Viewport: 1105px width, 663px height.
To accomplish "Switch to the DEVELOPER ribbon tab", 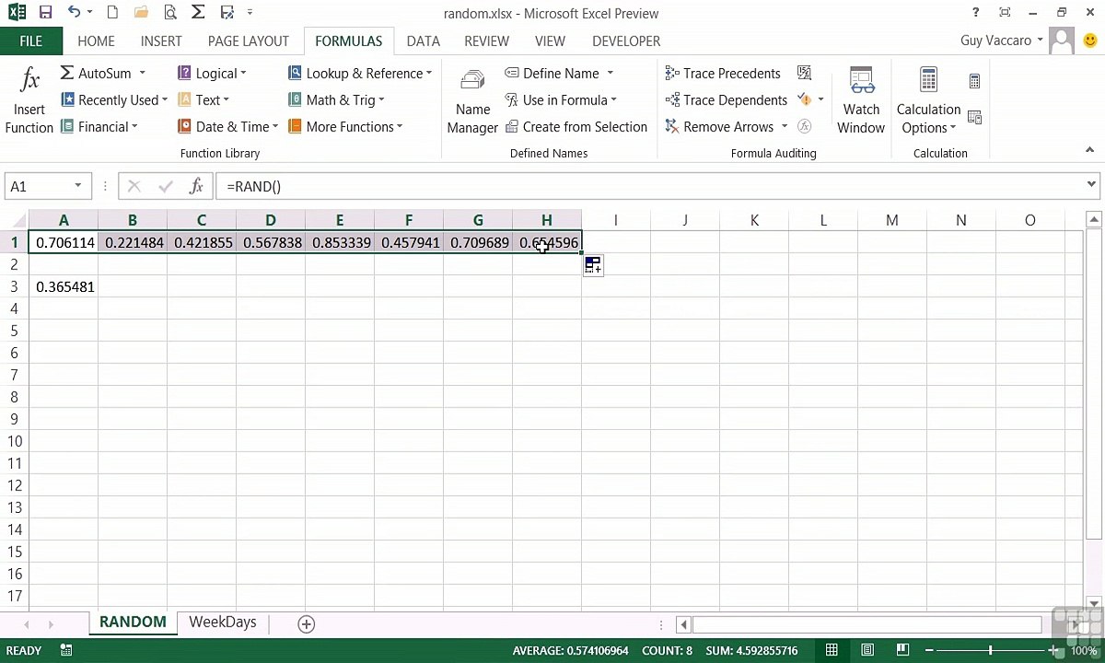I will (626, 41).
